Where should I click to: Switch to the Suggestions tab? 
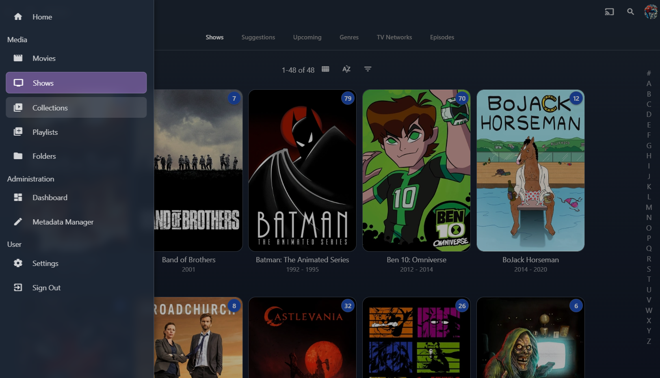258,37
